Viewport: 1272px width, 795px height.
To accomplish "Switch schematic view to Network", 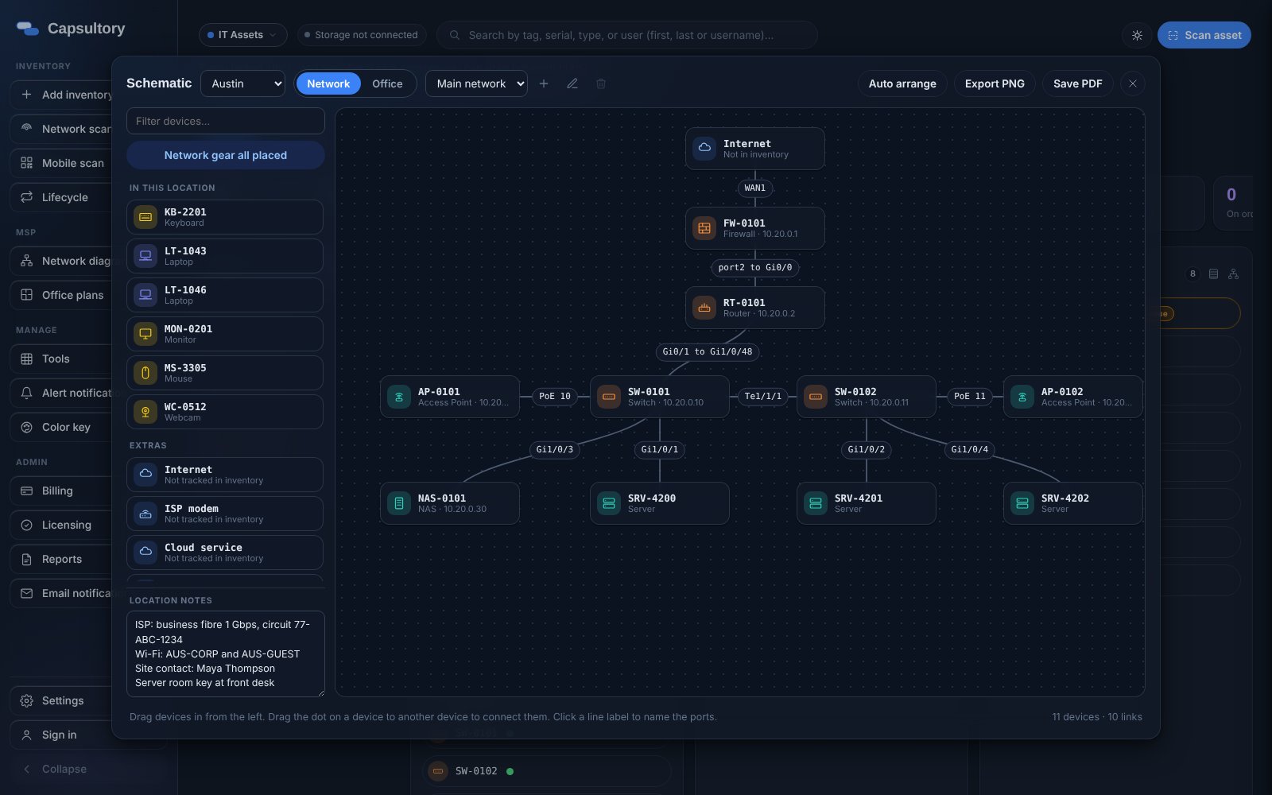I will pos(328,83).
